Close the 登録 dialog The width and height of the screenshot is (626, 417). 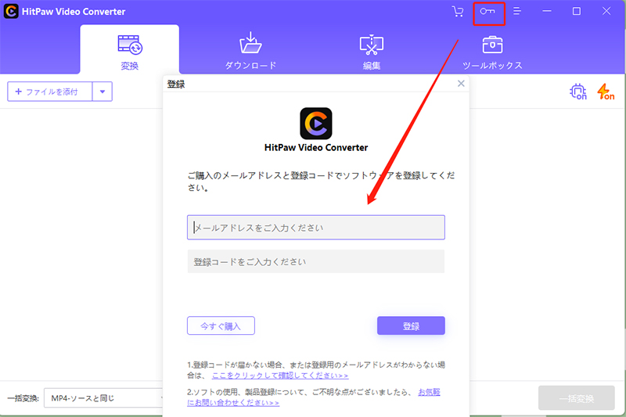461,84
